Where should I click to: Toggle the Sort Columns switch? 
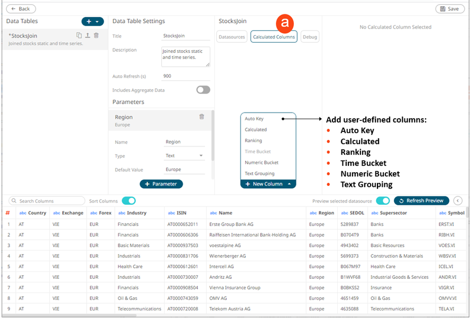tap(129, 201)
